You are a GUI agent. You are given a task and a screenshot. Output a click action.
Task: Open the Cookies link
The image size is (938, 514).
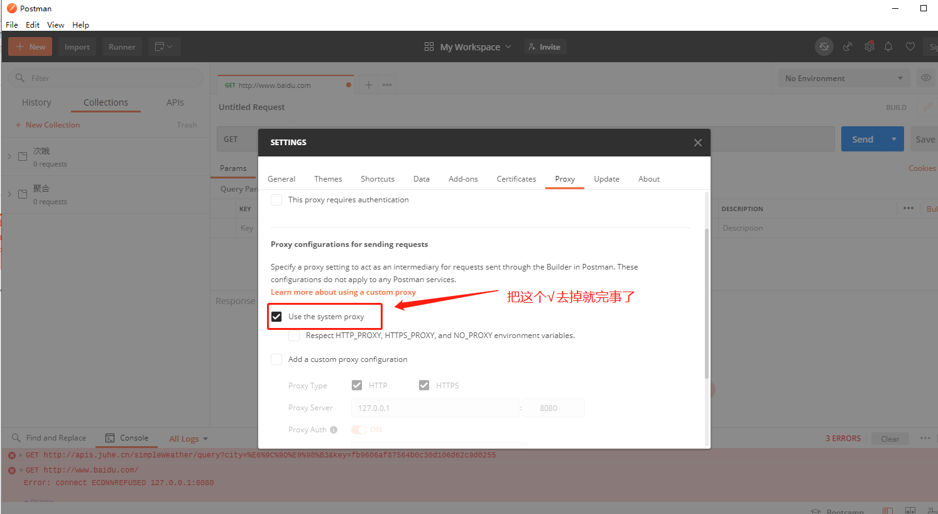922,168
